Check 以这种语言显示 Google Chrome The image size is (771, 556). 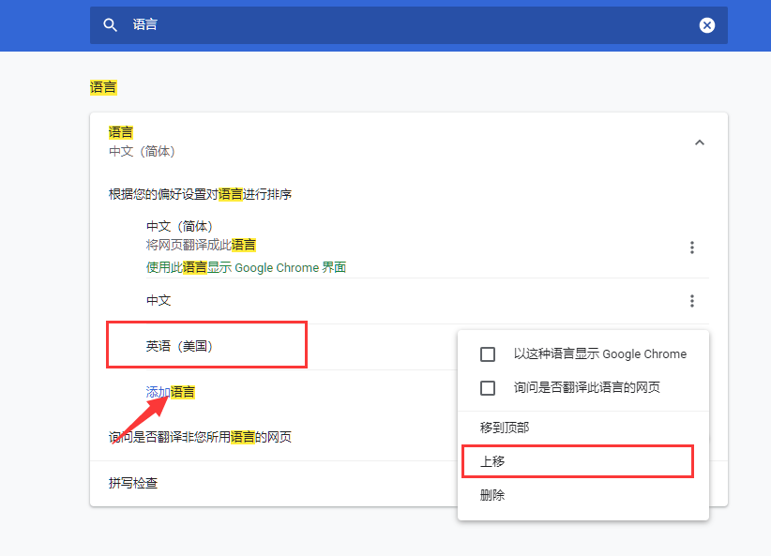pyautogui.click(x=488, y=354)
